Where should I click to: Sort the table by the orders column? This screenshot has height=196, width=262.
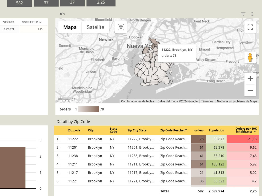(x=199, y=130)
